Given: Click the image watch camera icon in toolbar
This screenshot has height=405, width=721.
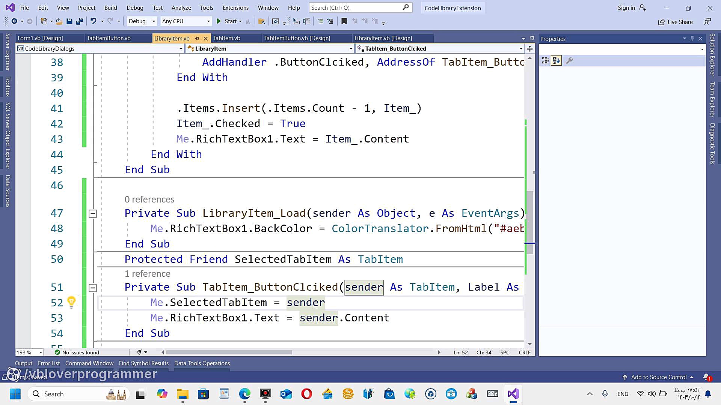Looking at the screenshot, I should [276, 21].
